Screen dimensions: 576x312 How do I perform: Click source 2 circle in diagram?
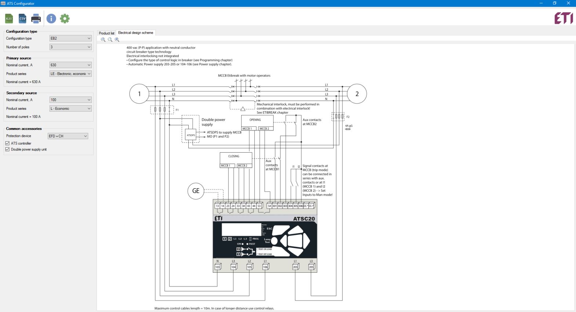click(x=357, y=94)
